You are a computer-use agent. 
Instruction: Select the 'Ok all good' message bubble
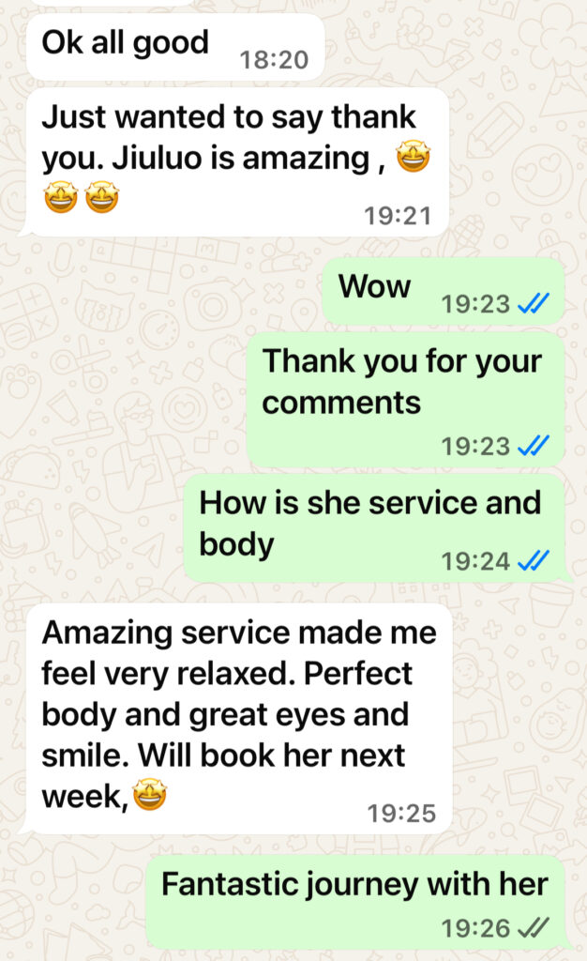pos(175,47)
